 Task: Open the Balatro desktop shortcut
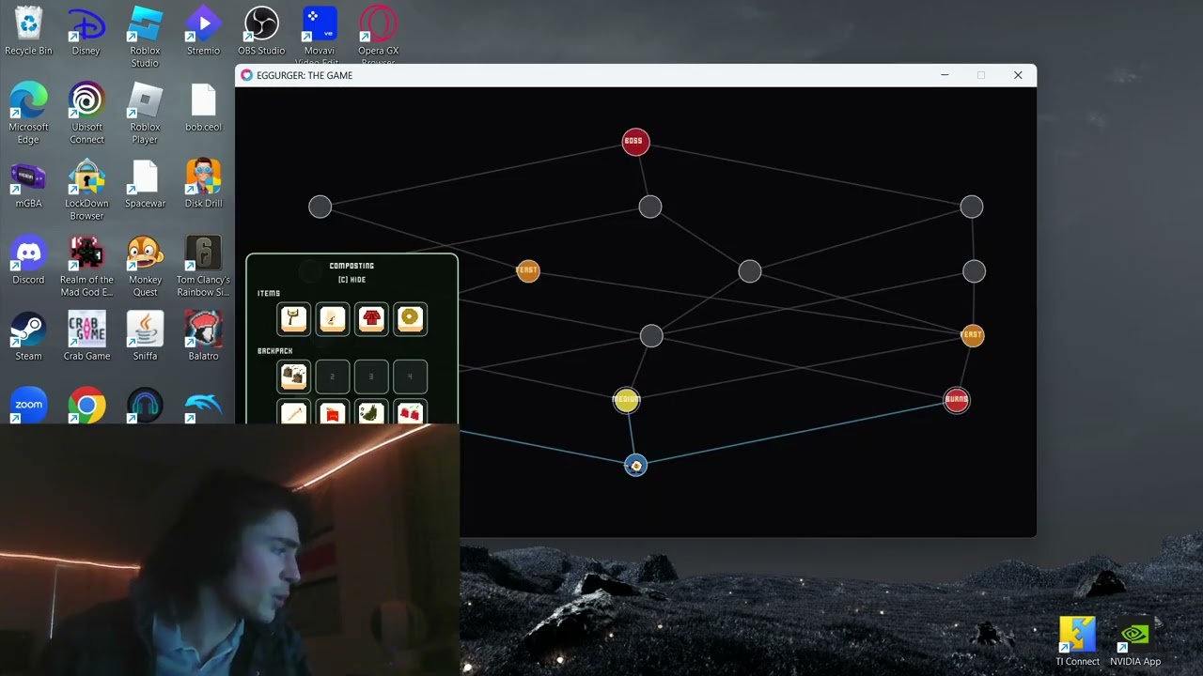(203, 337)
